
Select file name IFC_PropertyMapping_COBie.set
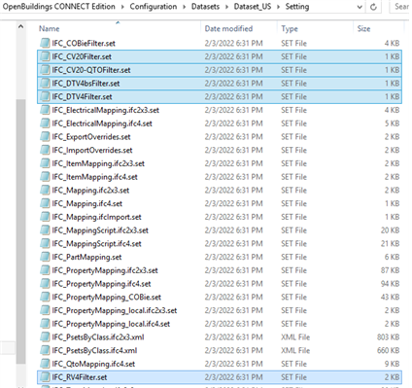(x=107, y=297)
